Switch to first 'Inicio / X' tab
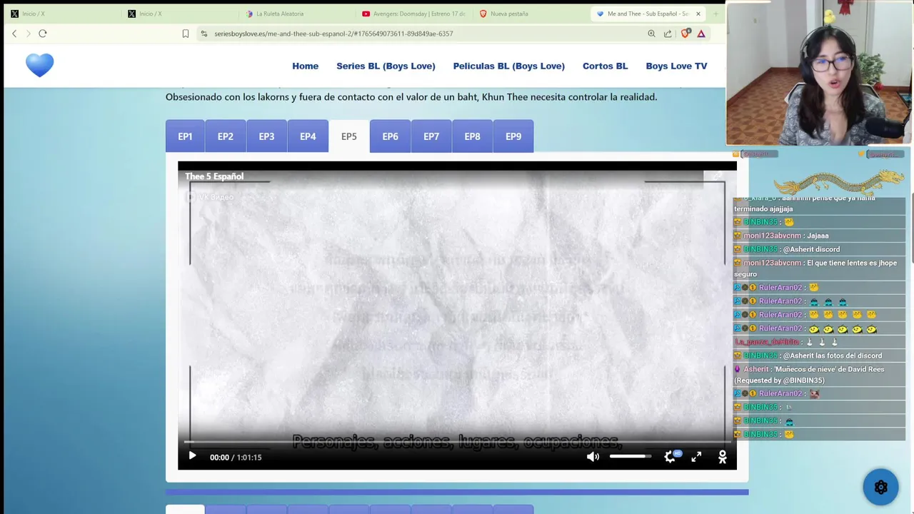Screen dimensions: 914x514 click(62, 14)
